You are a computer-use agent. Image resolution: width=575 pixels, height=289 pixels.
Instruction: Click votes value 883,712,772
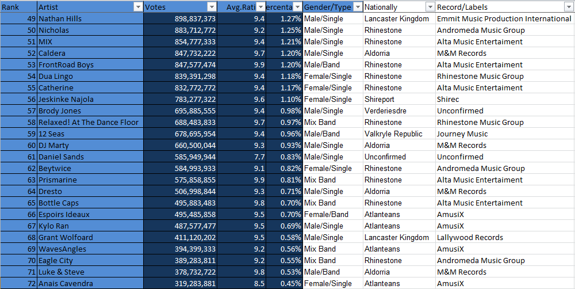[181, 30]
